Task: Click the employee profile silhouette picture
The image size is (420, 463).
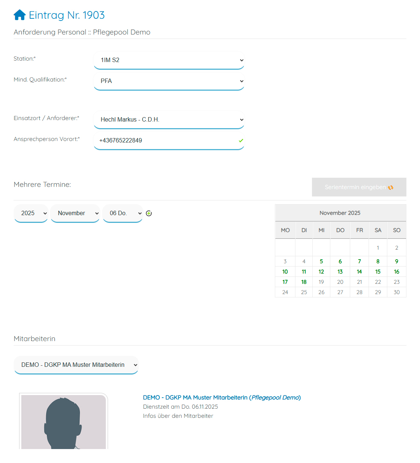Action: 64,422
